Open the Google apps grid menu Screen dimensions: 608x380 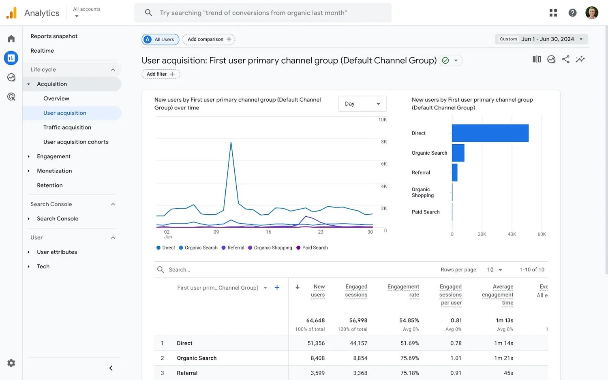click(x=553, y=13)
